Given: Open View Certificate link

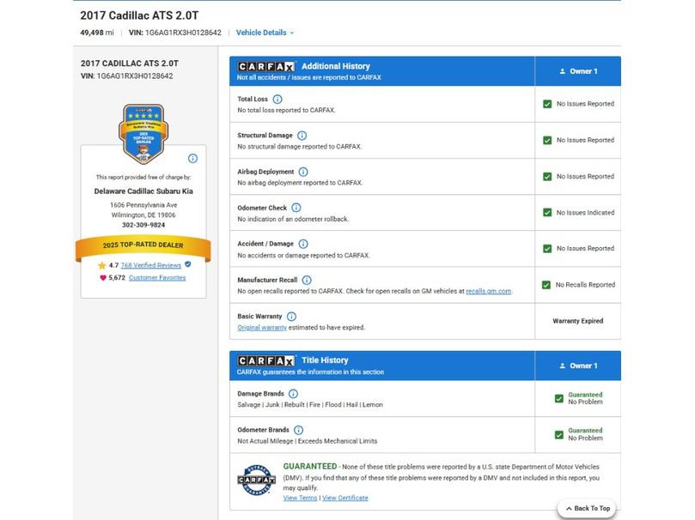Looking at the screenshot, I should point(344,498).
